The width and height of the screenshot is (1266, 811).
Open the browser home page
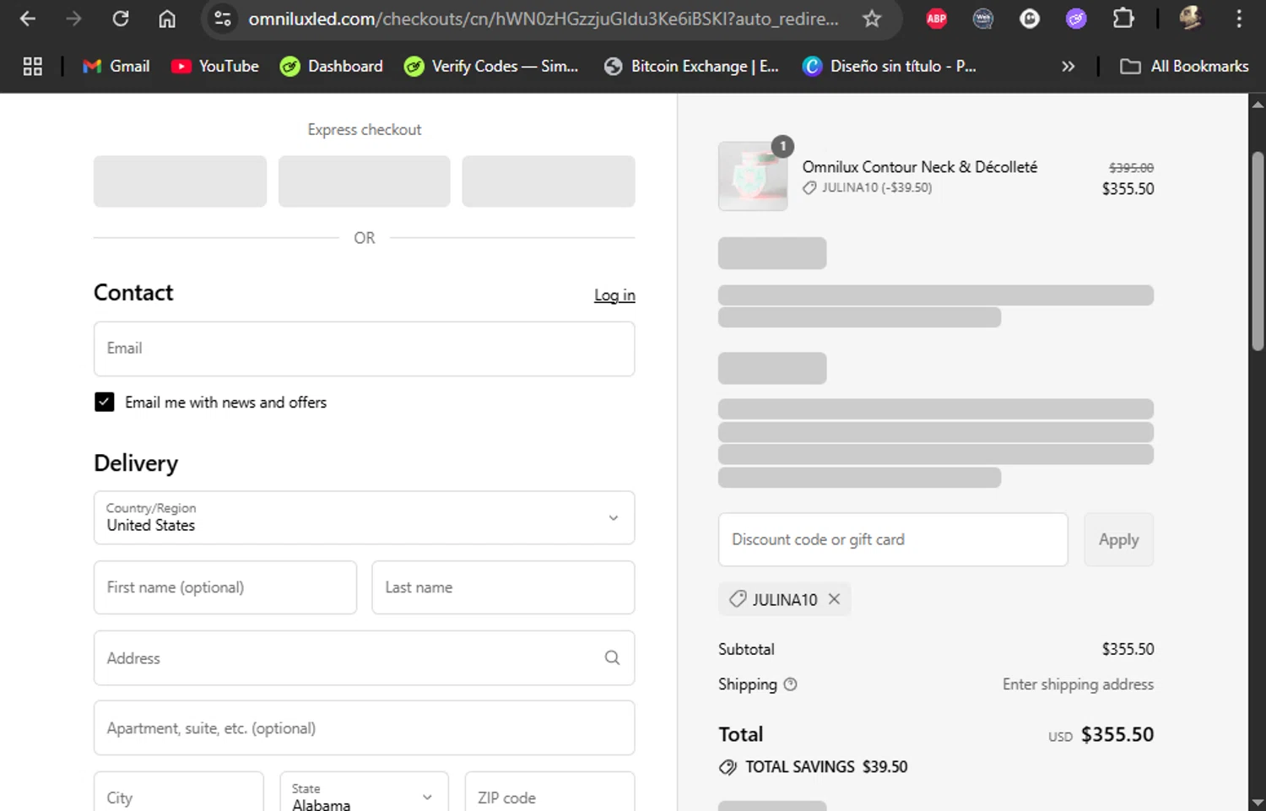coord(167,19)
